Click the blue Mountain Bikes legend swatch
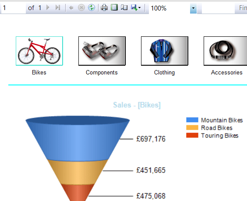 [192, 120]
